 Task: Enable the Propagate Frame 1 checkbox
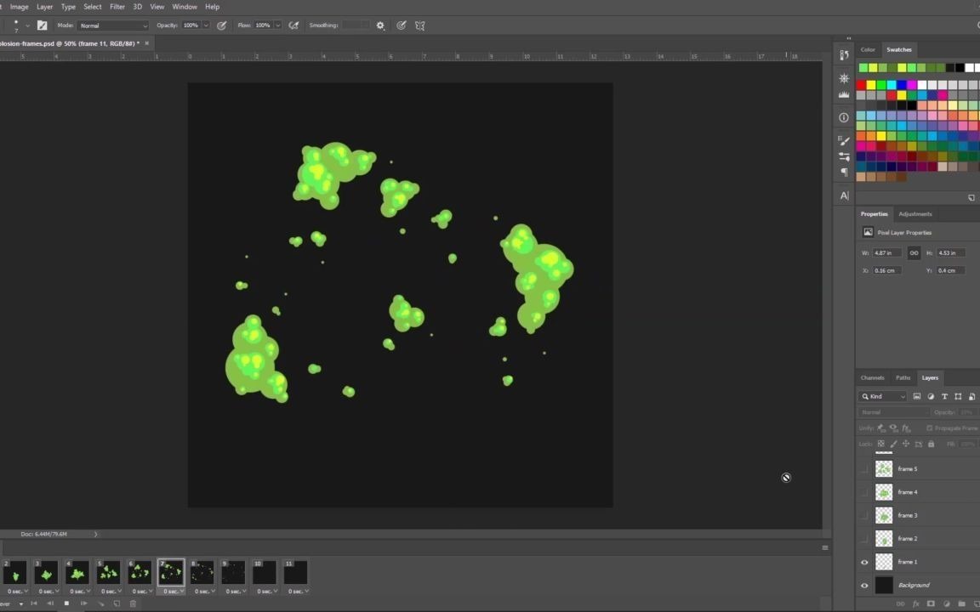(x=930, y=428)
